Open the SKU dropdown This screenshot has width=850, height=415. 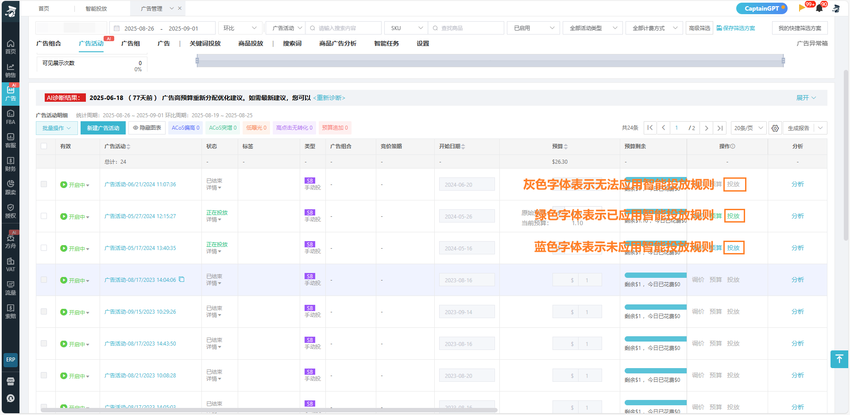point(406,28)
